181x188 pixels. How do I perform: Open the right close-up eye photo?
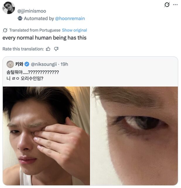134,136
